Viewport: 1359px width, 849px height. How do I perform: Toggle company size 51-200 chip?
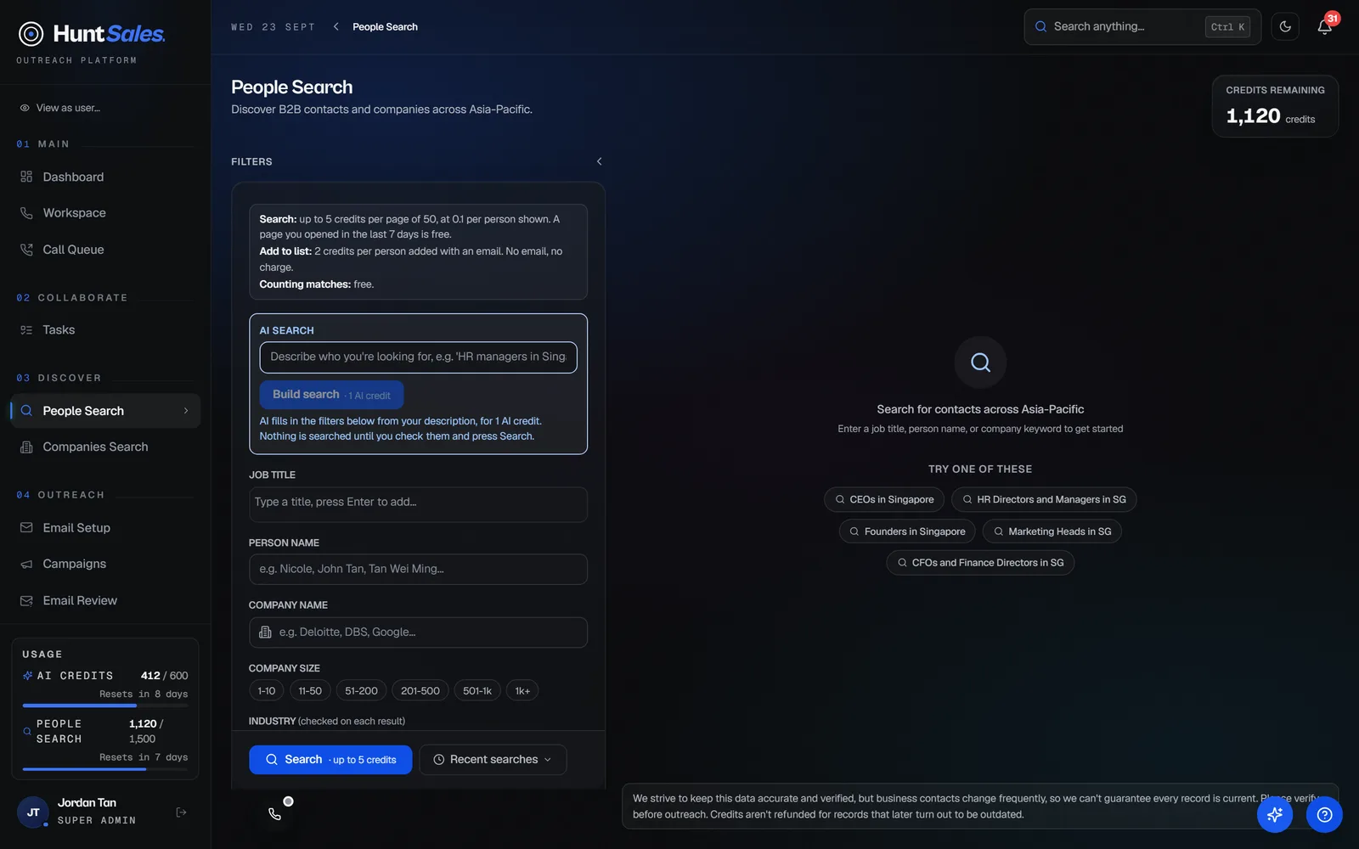[x=361, y=691]
